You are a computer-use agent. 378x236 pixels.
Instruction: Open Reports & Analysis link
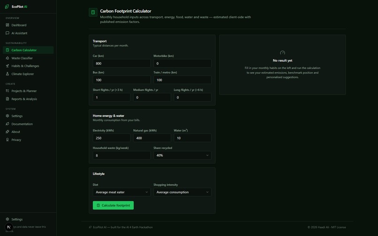[x=28, y=99]
